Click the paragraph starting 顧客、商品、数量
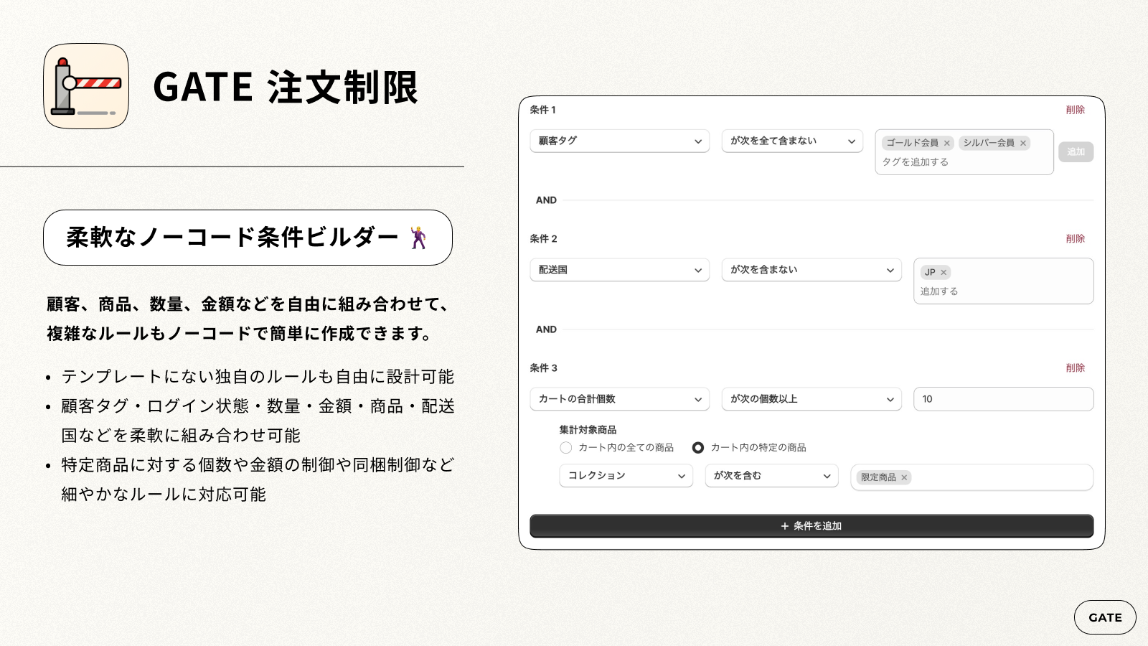Image resolution: width=1148 pixels, height=646 pixels. [x=248, y=319]
